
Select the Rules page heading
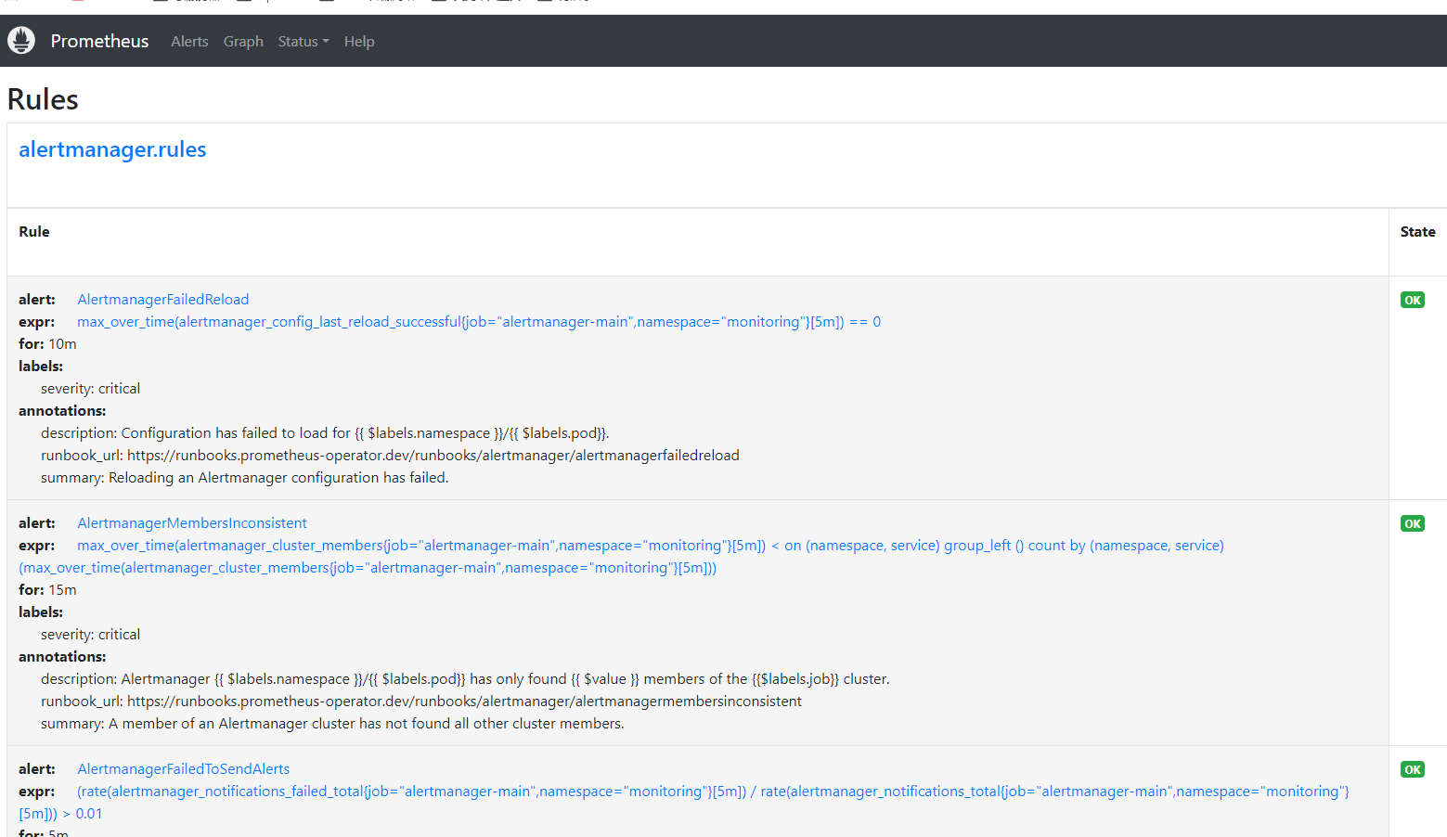(43, 99)
